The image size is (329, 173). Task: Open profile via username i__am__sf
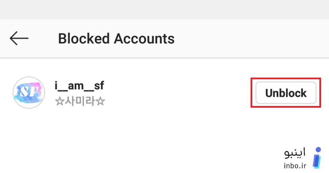click(x=79, y=86)
